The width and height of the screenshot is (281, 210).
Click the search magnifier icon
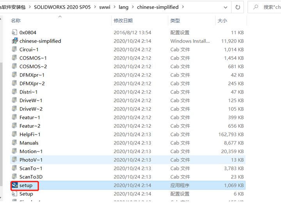click(x=256, y=7)
